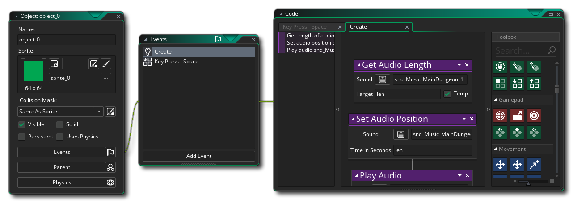
Task: Select Key Press - Space event in list
Action: [x=176, y=62]
